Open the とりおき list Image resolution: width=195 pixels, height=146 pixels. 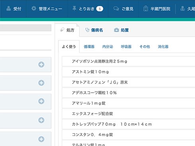click(88, 9)
